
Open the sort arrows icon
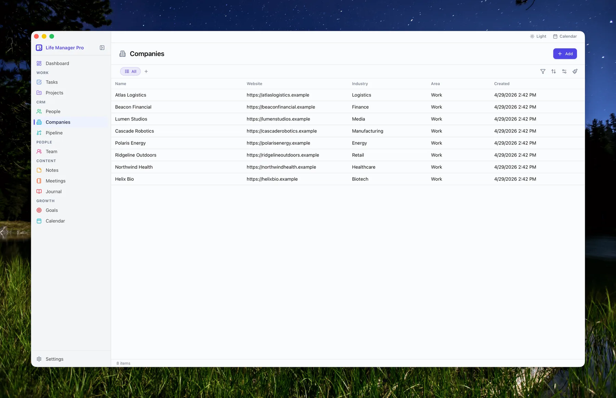point(553,72)
